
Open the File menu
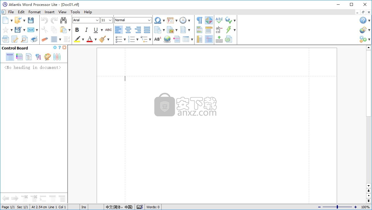tap(11, 12)
